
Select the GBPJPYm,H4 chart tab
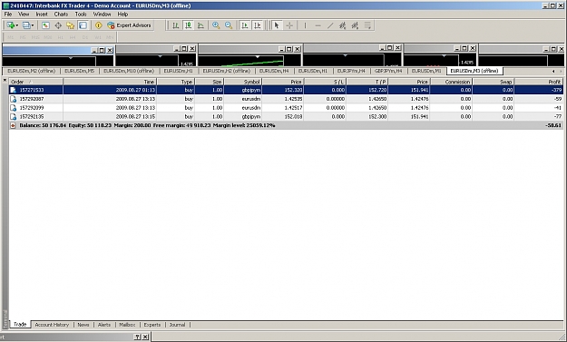coord(388,71)
